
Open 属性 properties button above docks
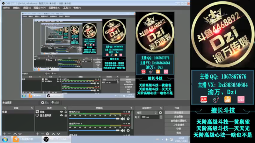coord(45,103)
